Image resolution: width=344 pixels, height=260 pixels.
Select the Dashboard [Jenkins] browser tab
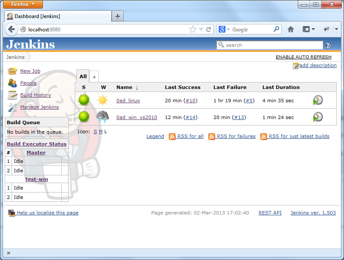click(x=58, y=16)
